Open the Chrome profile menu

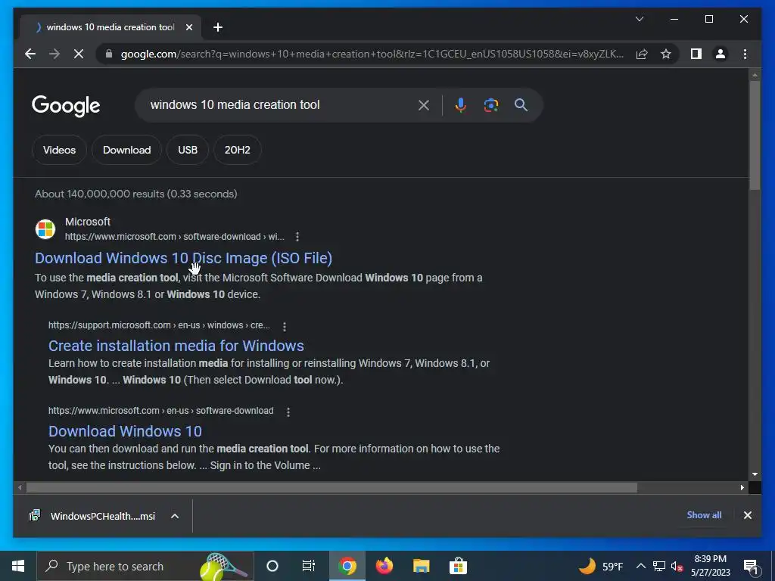pyautogui.click(x=721, y=54)
